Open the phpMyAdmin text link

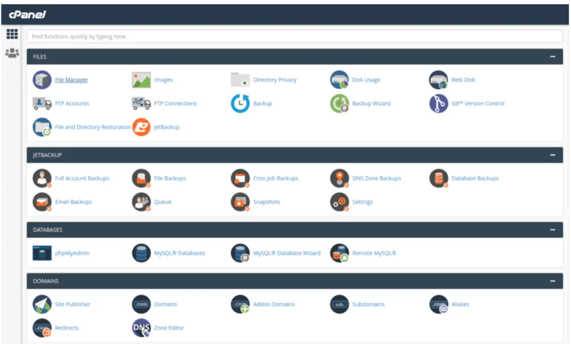tap(72, 253)
